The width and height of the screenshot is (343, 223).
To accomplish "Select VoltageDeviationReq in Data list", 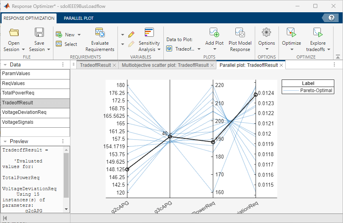I will tap(24, 112).
